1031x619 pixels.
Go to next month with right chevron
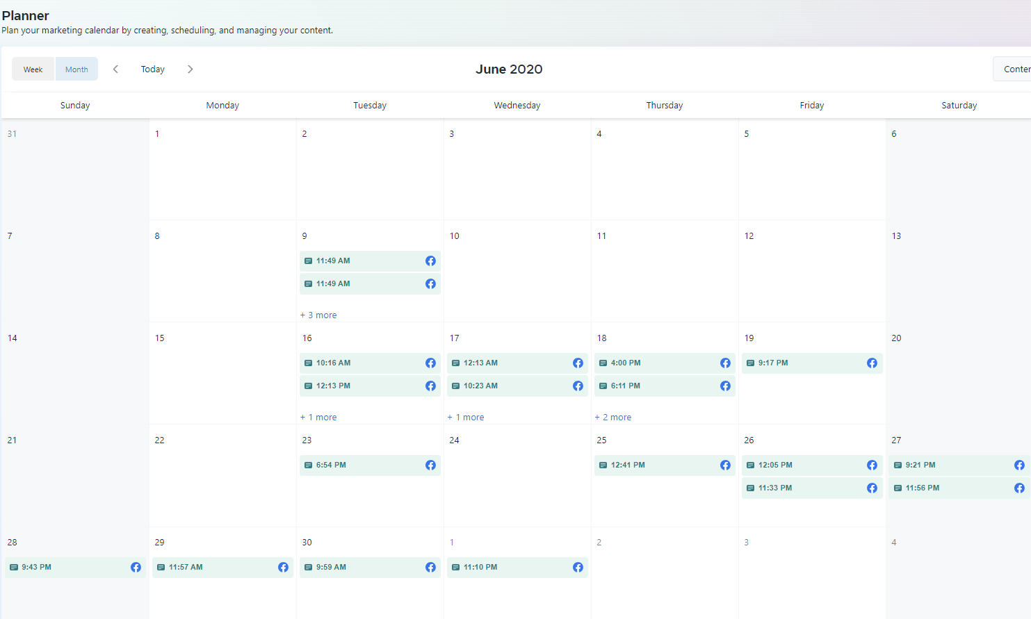coord(190,69)
